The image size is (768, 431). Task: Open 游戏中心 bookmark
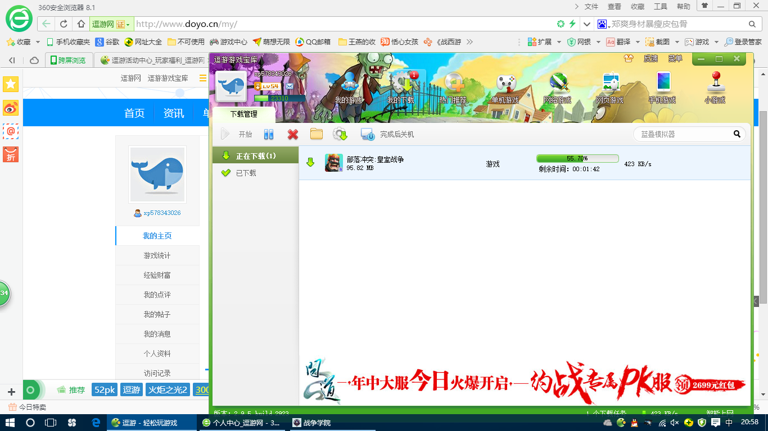click(x=229, y=42)
